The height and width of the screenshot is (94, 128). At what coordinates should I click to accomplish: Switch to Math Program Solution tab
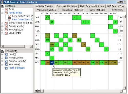92,6
